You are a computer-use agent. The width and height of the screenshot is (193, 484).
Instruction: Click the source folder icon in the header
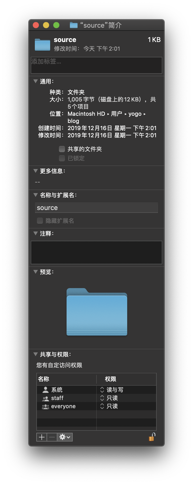tap(42, 45)
